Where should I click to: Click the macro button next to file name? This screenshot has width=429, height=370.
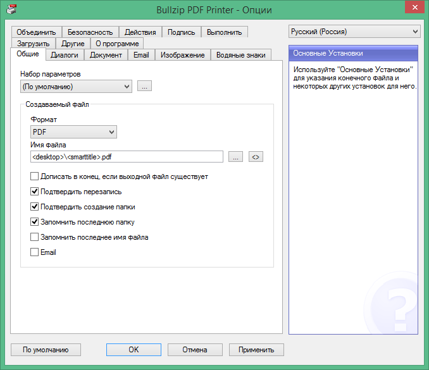[256, 157]
